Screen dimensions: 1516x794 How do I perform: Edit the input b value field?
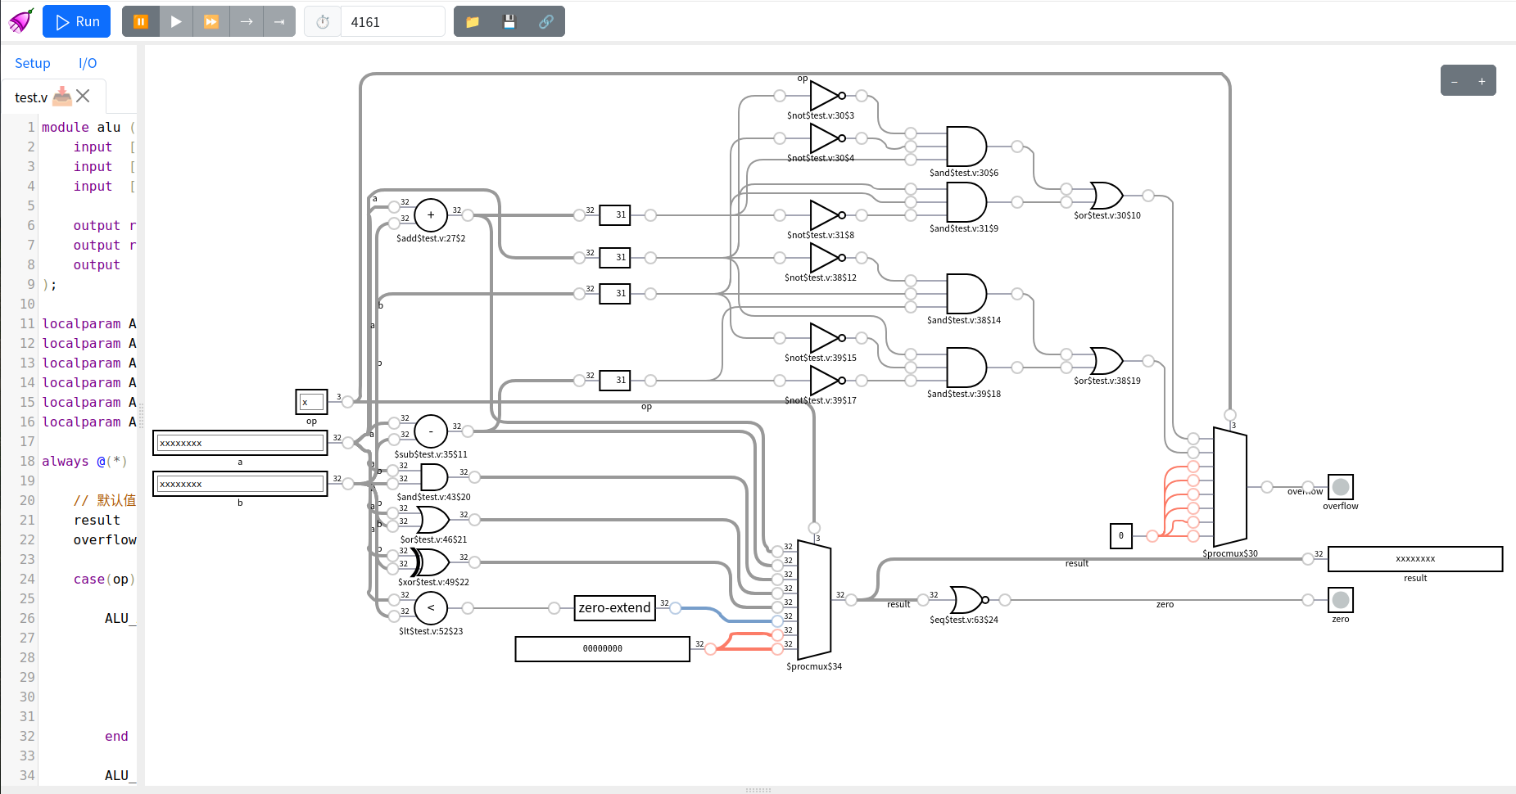(x=240, y=484)
